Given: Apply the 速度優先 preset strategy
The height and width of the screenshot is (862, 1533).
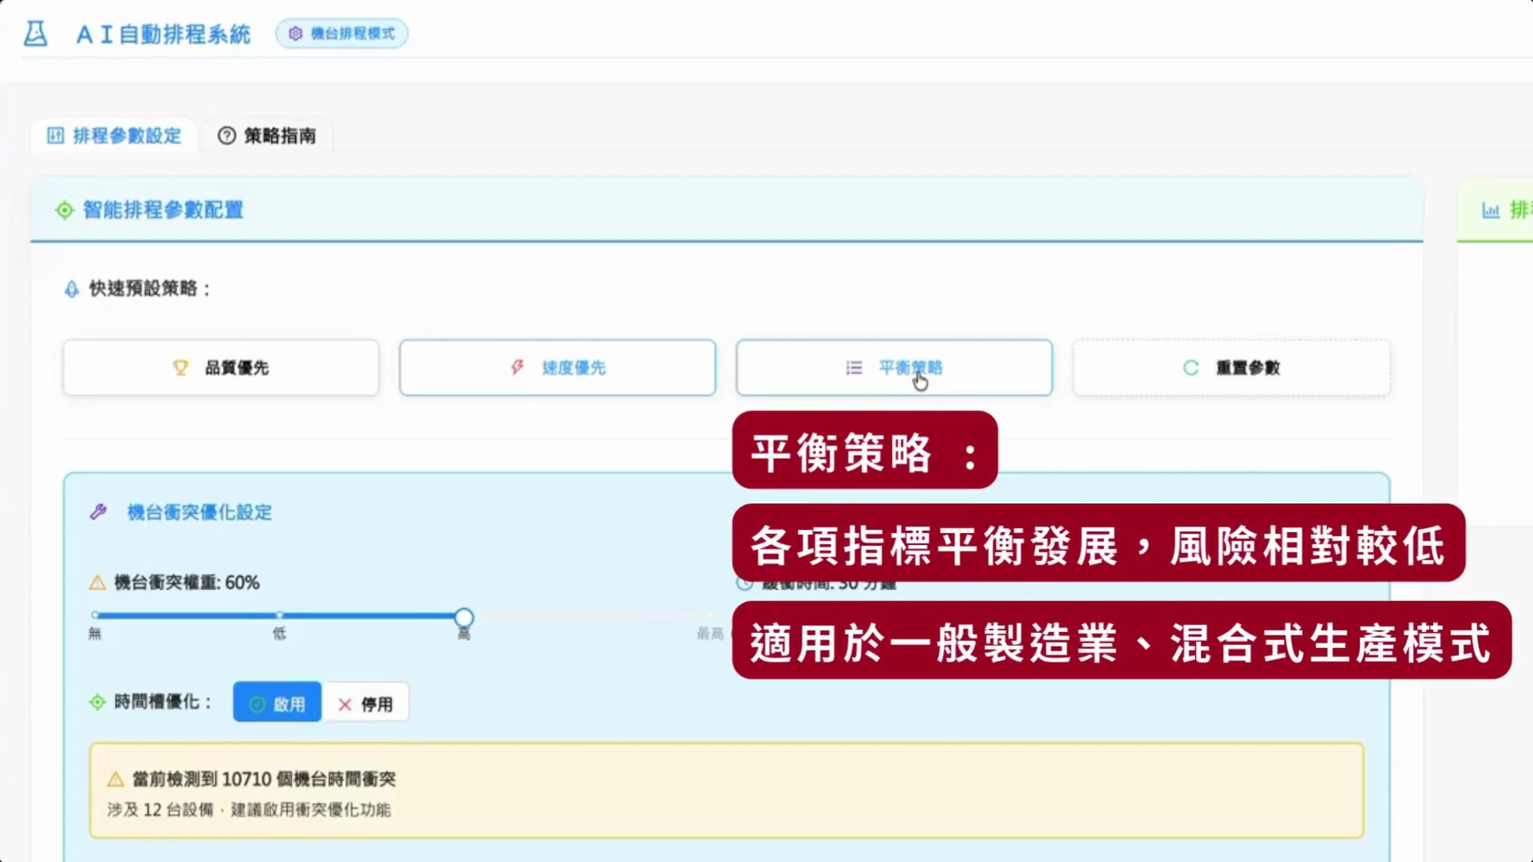Looking at the screenshot, I should pos(558,368).
